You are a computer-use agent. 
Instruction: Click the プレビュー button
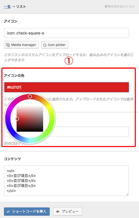[68, 211]
